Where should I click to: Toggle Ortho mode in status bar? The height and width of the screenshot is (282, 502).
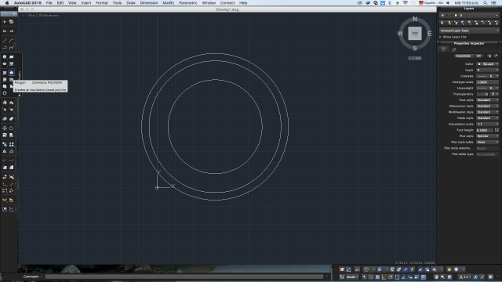tap(384, 277)
